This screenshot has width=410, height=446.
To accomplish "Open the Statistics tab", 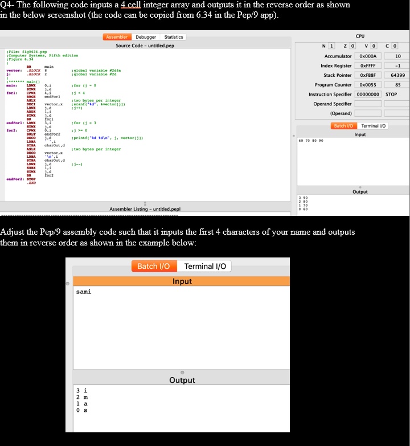I will (174, 37).
